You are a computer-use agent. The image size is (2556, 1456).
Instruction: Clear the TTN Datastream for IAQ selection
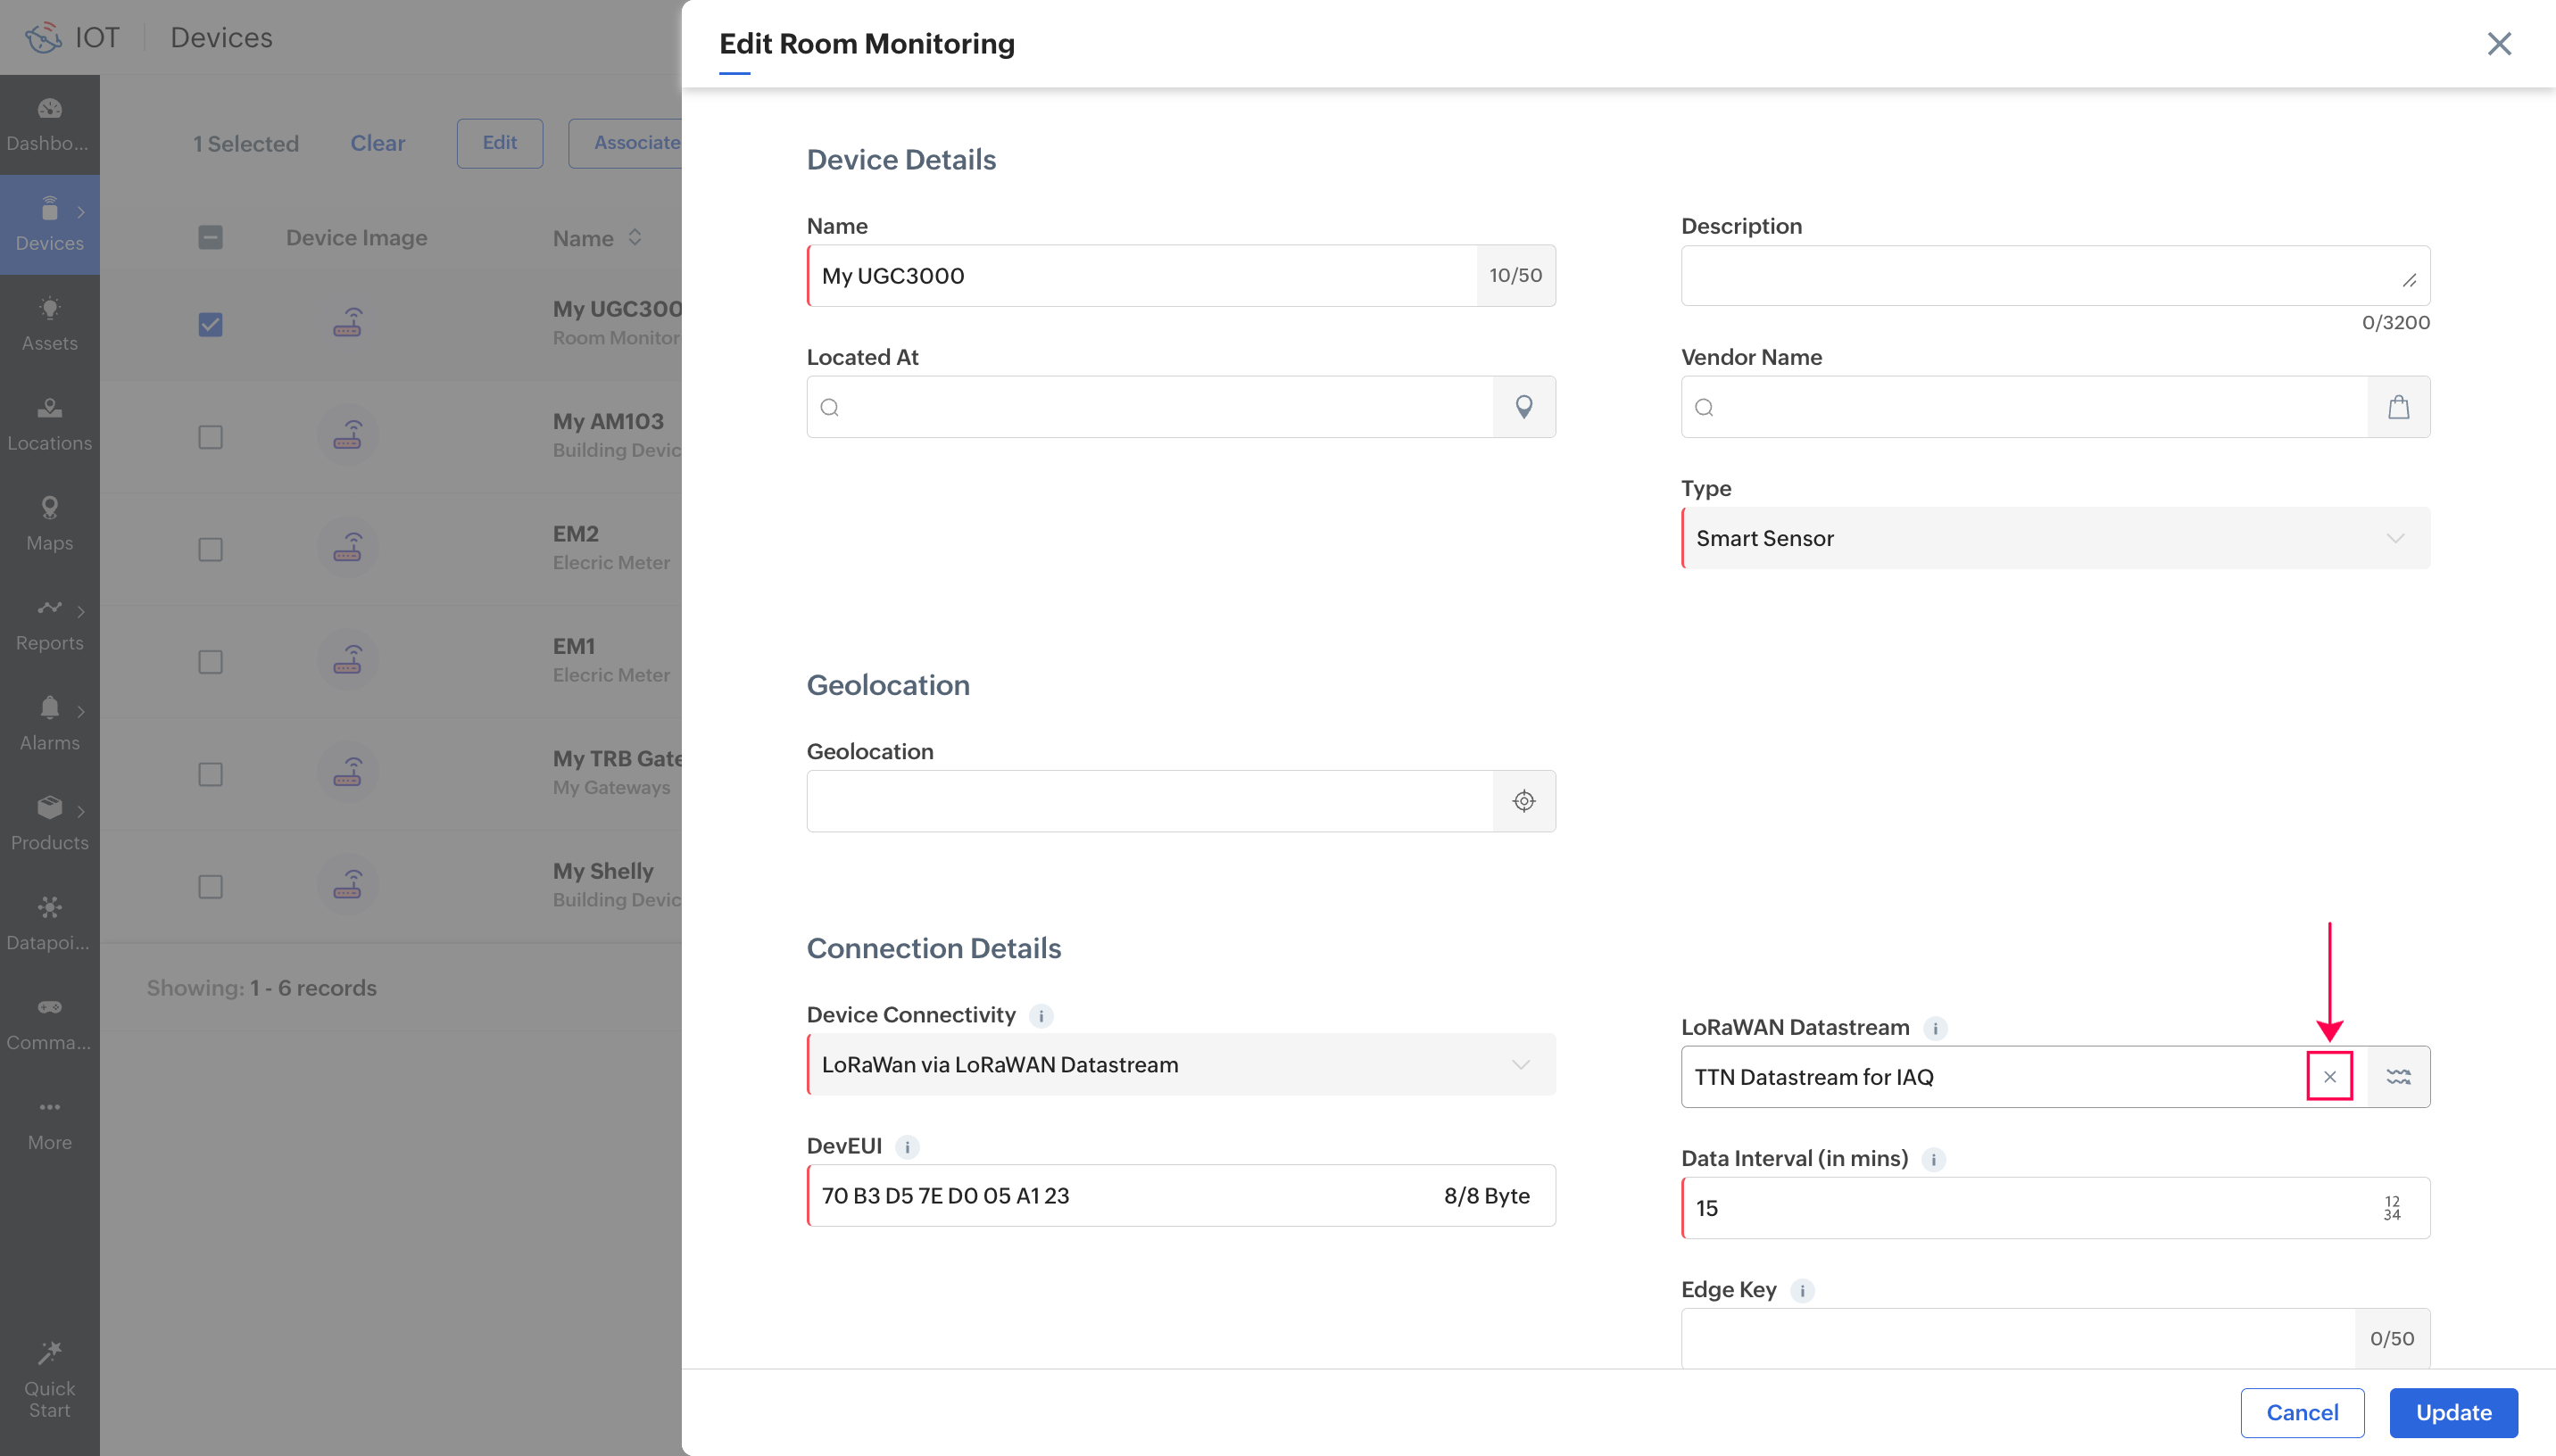(2329, 1077)
